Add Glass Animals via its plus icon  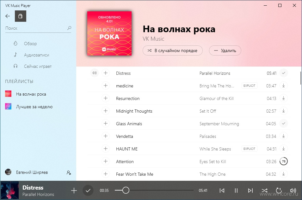click(x=106, y=123)
